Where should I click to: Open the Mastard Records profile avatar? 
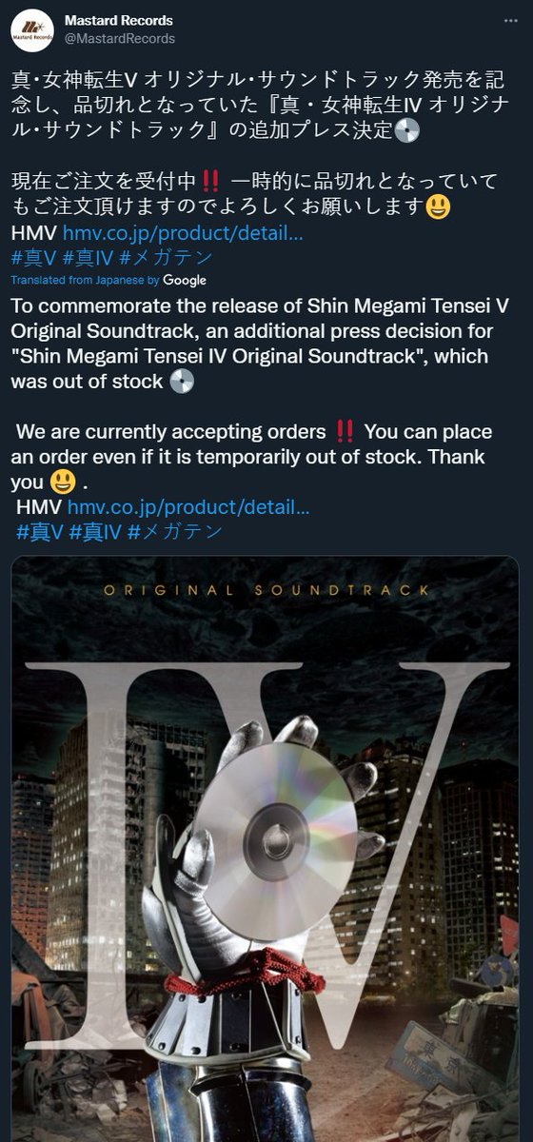pos(31,30)
